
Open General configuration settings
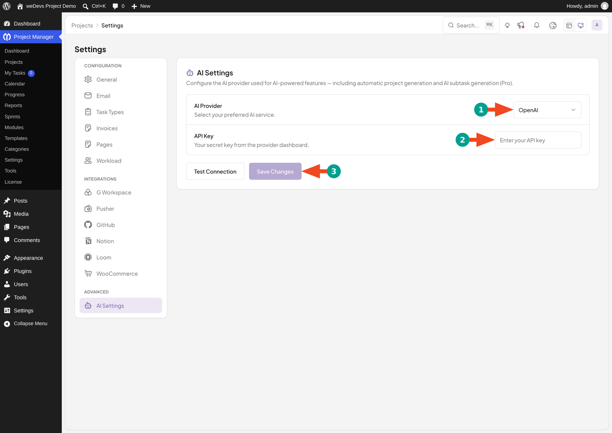(x=120, y=80)
